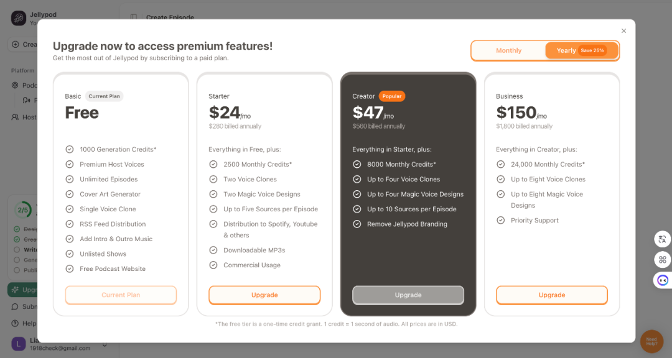Upgrade to the Starter plan
The height and width of the screenshot is (358, 672).
pyautogui.click(x=264, y=295)
